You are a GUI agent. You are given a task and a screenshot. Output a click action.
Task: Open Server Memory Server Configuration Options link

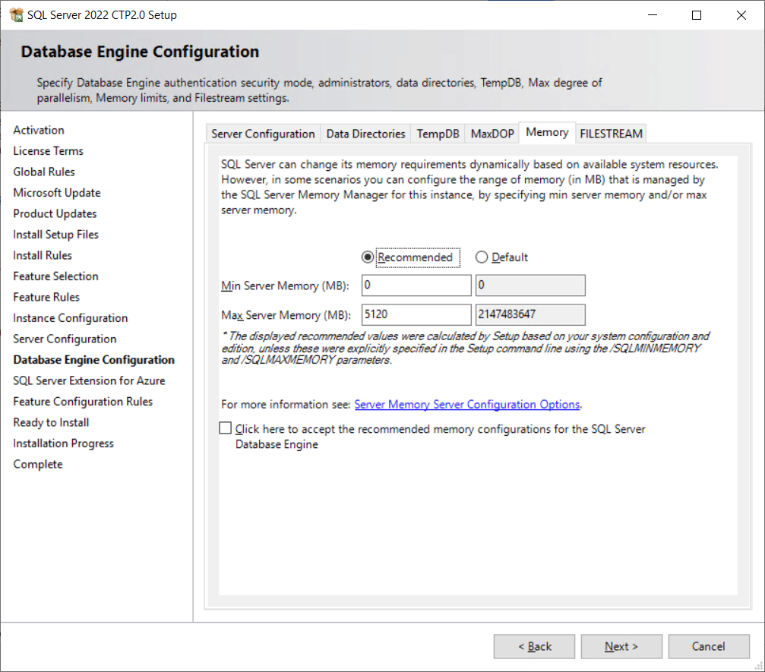(x=467, y=405)
